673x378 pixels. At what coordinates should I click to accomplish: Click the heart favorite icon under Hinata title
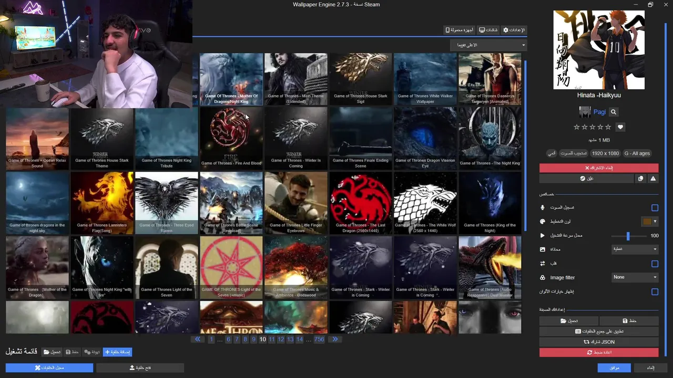620,127
